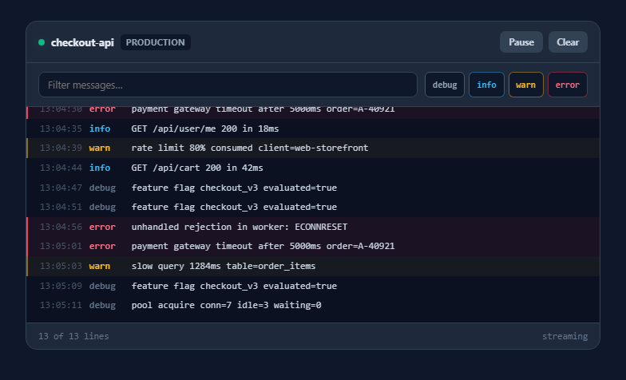Click the green status dot beside checkout-api
This screenshot has height=380, width=626.
[x=42, y=42]
